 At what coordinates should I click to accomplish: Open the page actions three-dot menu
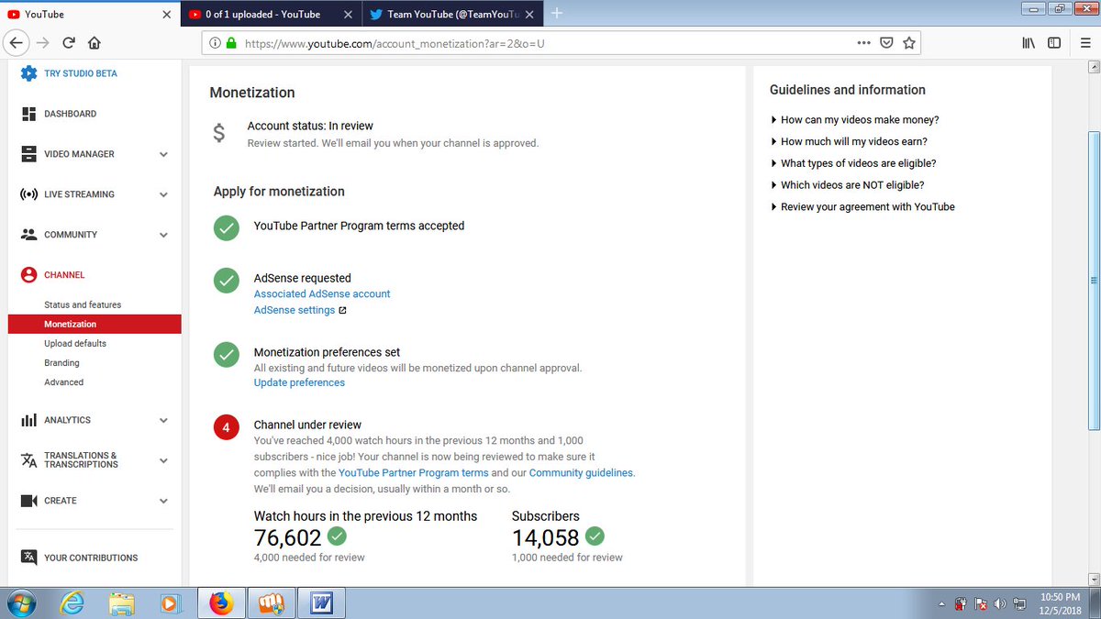[x=863, y=42]
